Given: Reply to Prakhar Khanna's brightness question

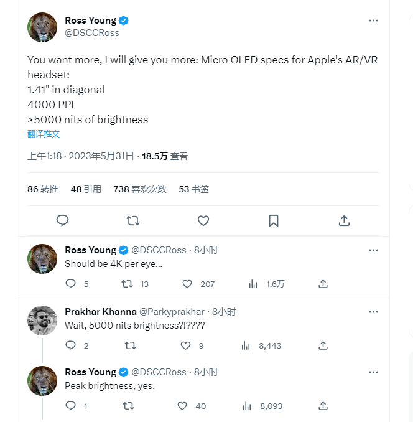Looking at the screenshot, I should [70, 345].
